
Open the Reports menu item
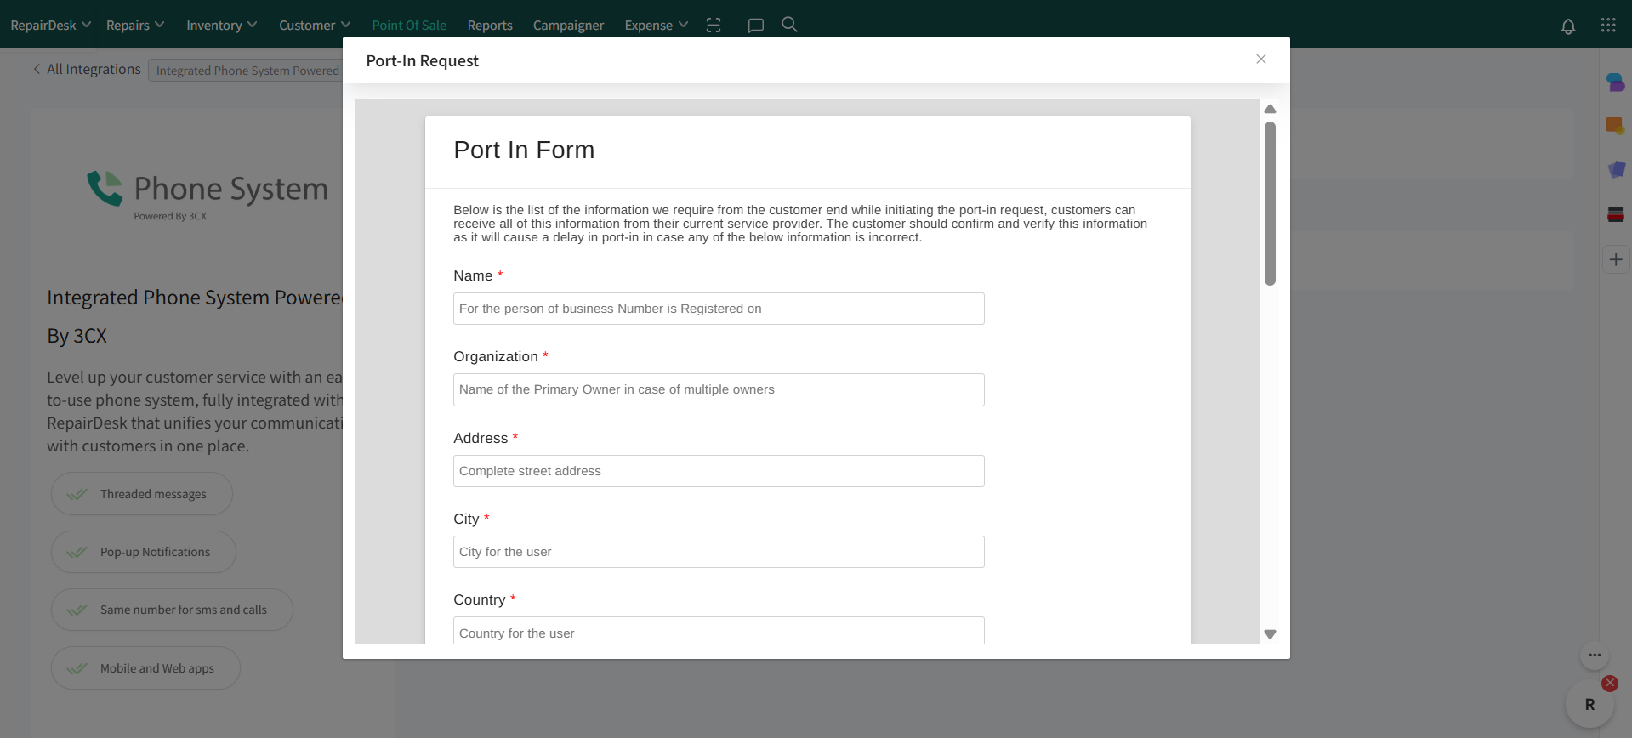click(490, 26)
